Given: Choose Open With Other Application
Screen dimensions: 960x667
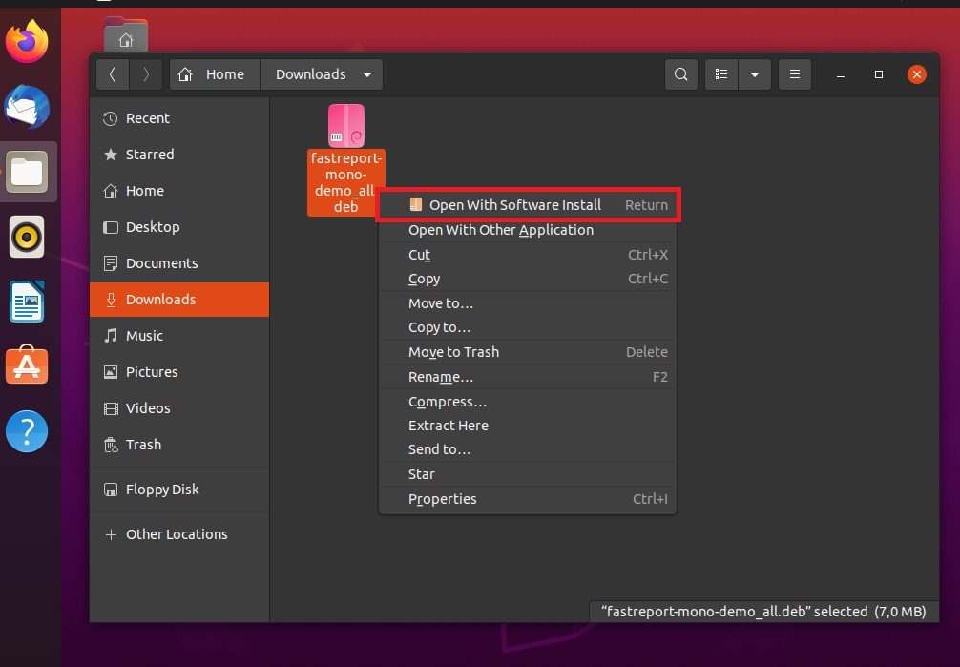Looking at the screenshot, I should [x=501, y=230].
